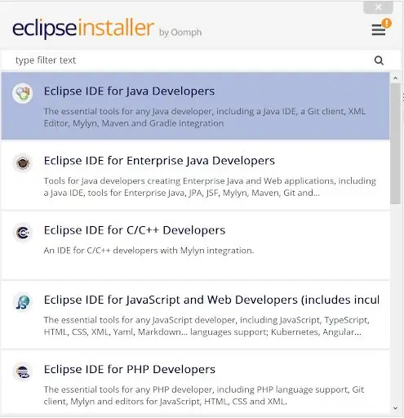
Task: Click the Java Developers description text
Action: 205,118
